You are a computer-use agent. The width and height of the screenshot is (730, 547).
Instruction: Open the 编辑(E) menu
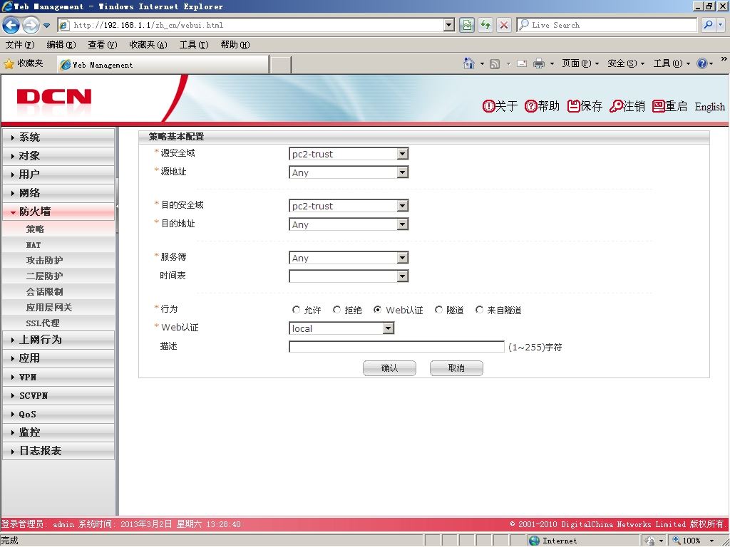[x=61, y=45]
